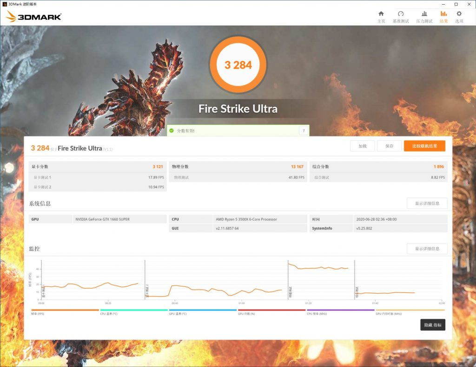This screenshot has height=367, width=476.
Task: Toggle the red GPU load legend
Action: [271, 312]
